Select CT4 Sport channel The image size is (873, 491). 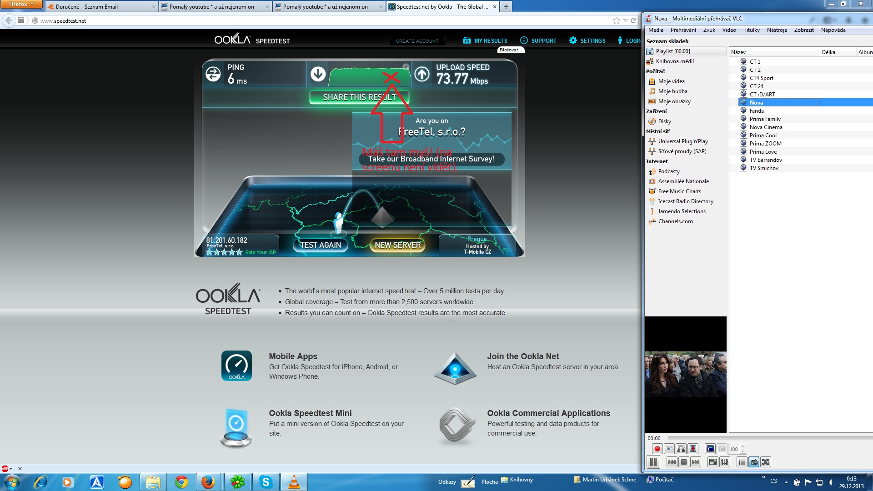[761, 78]
